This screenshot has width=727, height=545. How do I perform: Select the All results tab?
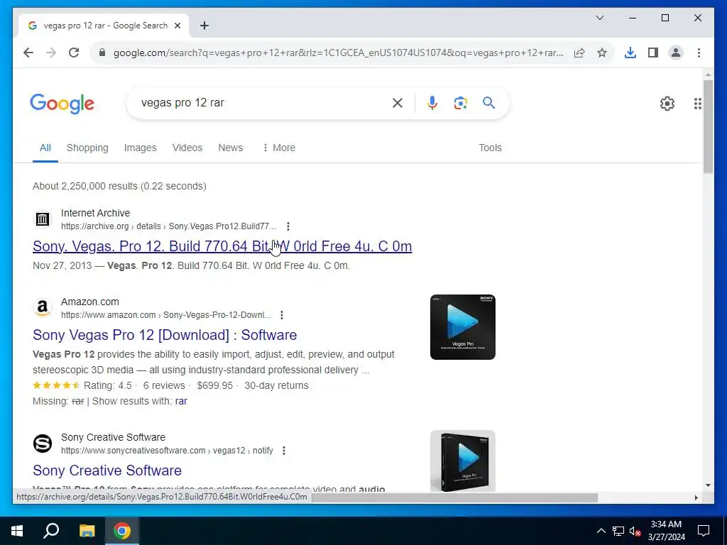(x=45, y=148)
